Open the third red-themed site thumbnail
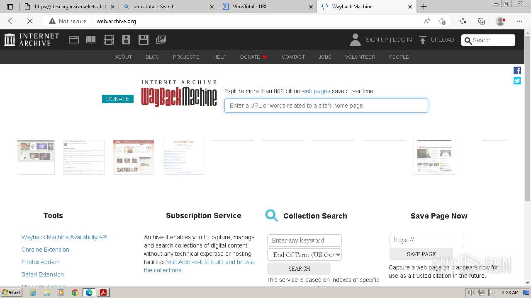This screenshot has width=531, height=298. coord(134,157)
